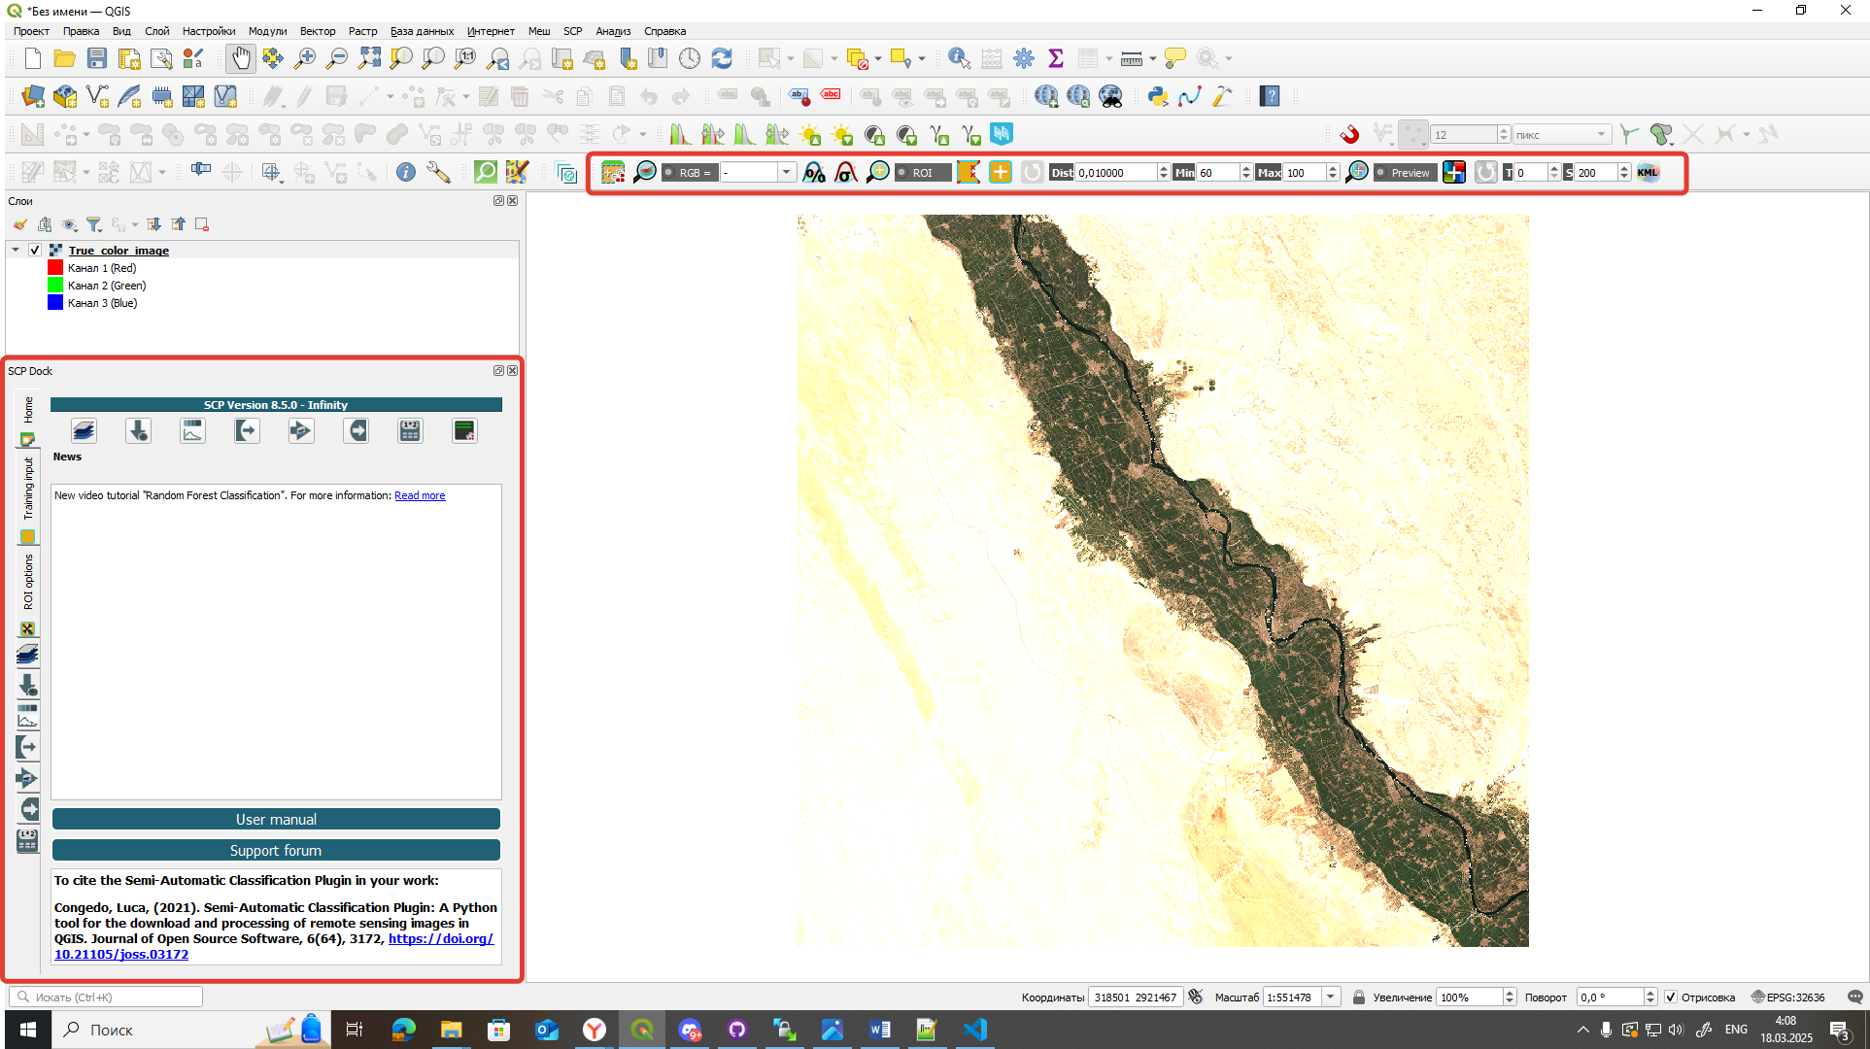Select the Pan Map hand tool
Screen dimensions: 1870x1049
point(240,58)
